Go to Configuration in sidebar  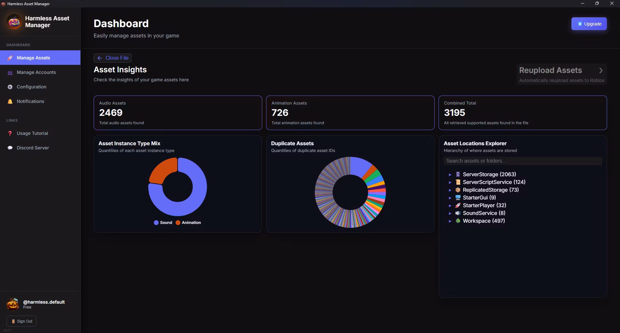[31, 87]
